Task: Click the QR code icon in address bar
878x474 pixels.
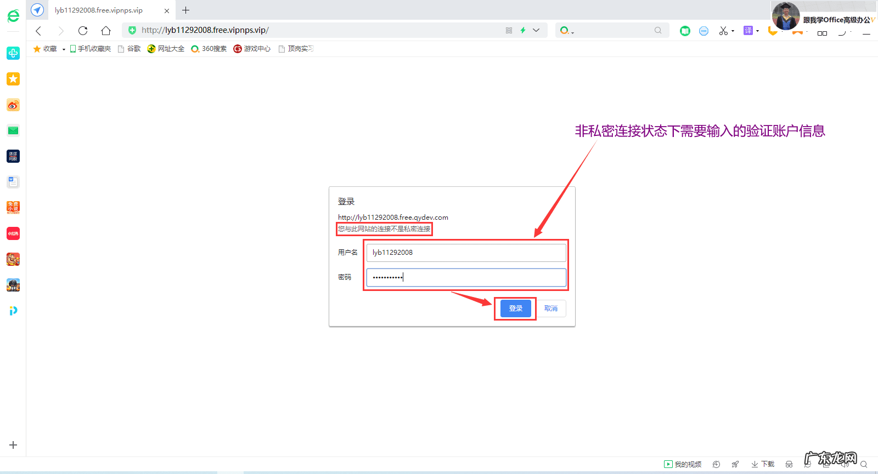Action: (509, 31)
